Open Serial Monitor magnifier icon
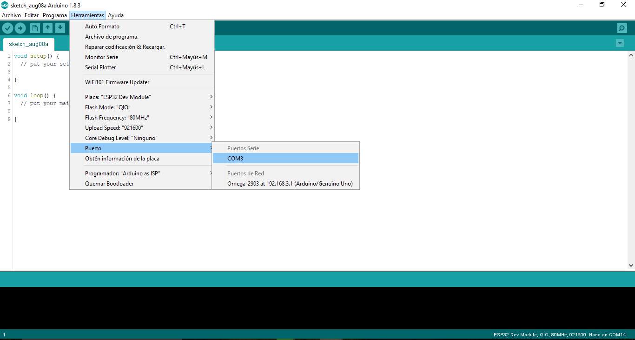635x340 pixels. click(x=622, y=28)
